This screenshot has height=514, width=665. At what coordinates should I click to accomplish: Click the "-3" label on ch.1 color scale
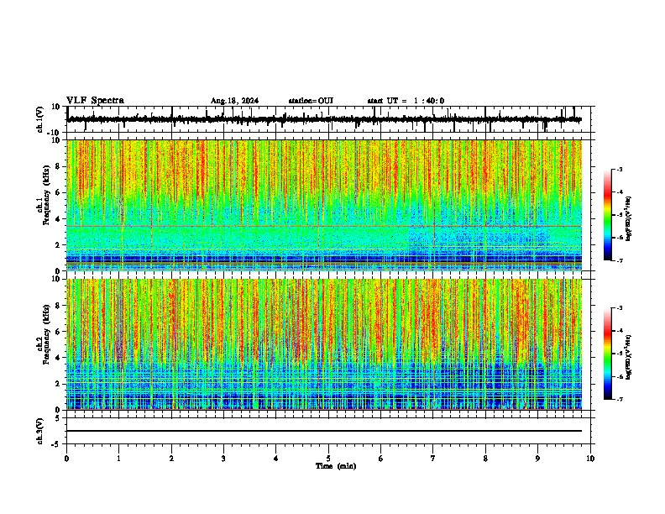619,169
